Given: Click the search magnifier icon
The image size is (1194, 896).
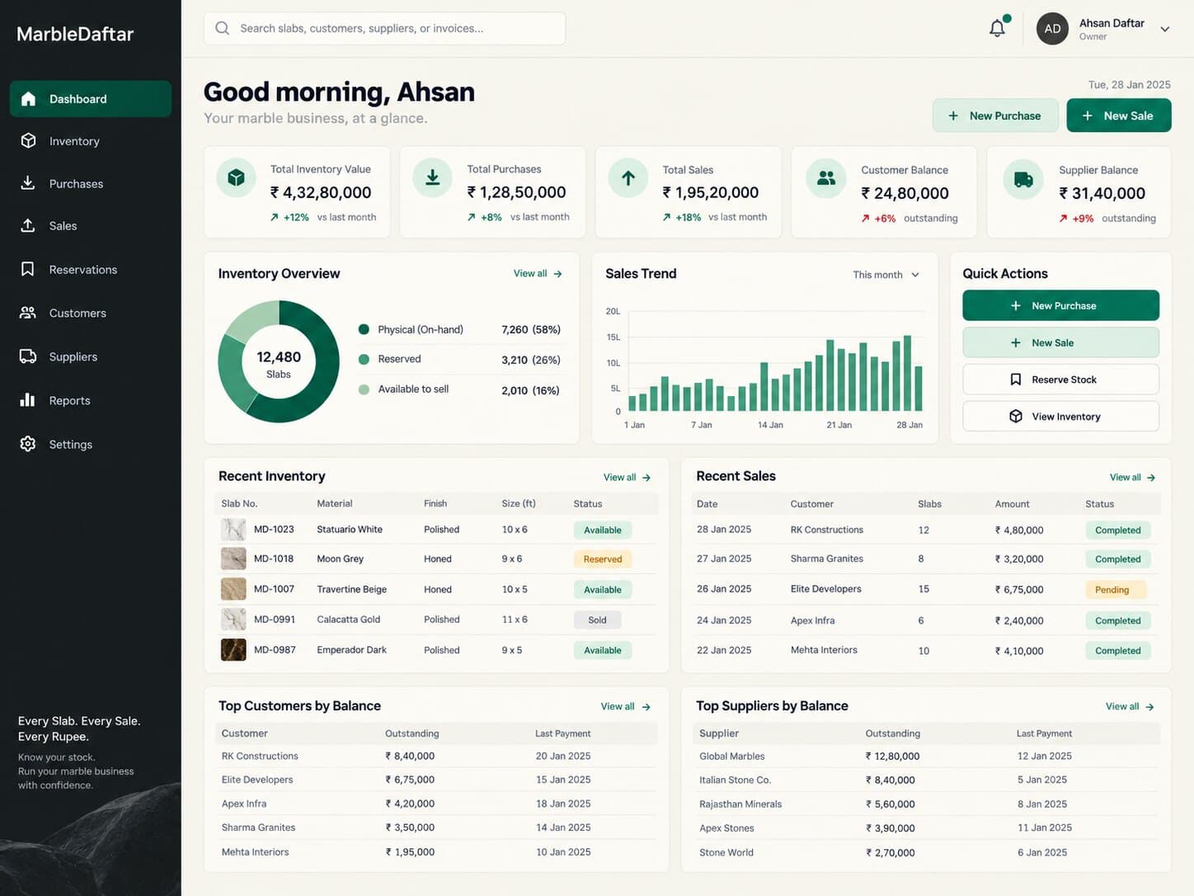Looking at the screenshot, I should coord(222,28).
